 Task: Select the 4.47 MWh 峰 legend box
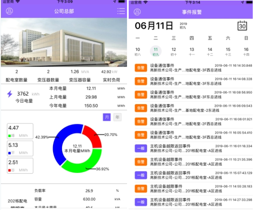(20, 131)
